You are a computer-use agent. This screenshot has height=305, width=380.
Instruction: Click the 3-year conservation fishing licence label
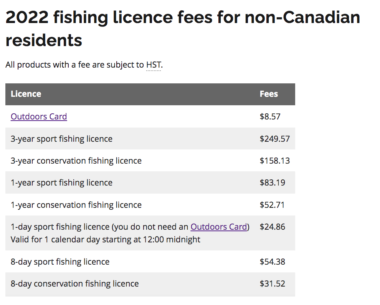click(76, 161)
